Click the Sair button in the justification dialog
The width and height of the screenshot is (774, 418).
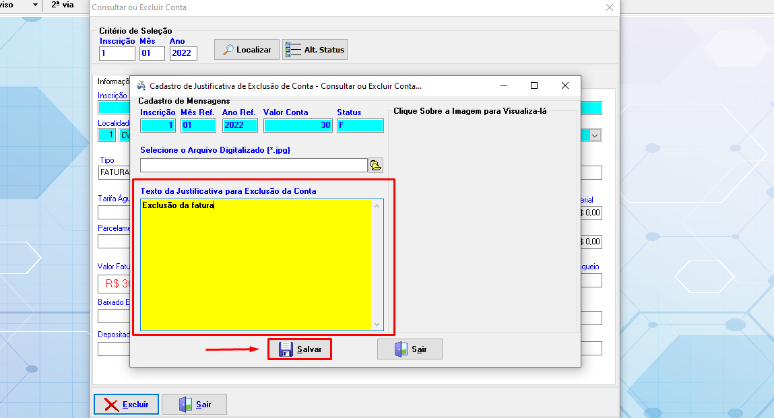pyautogui.click(x=410, y=349)
